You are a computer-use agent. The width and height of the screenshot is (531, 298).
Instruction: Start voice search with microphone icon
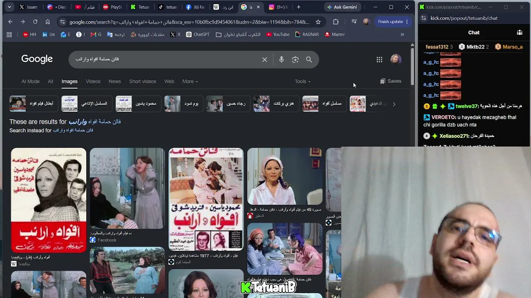pyautogui.click(x=281, y=60)
